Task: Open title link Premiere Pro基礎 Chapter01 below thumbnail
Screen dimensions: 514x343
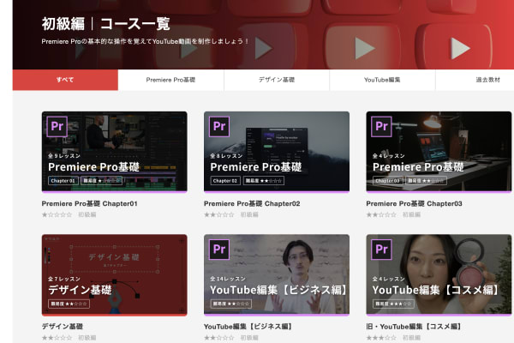Action: (90, 204)
